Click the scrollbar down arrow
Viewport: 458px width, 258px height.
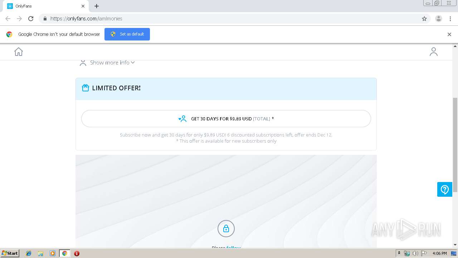pyautogui.click(x=455, y=245)
